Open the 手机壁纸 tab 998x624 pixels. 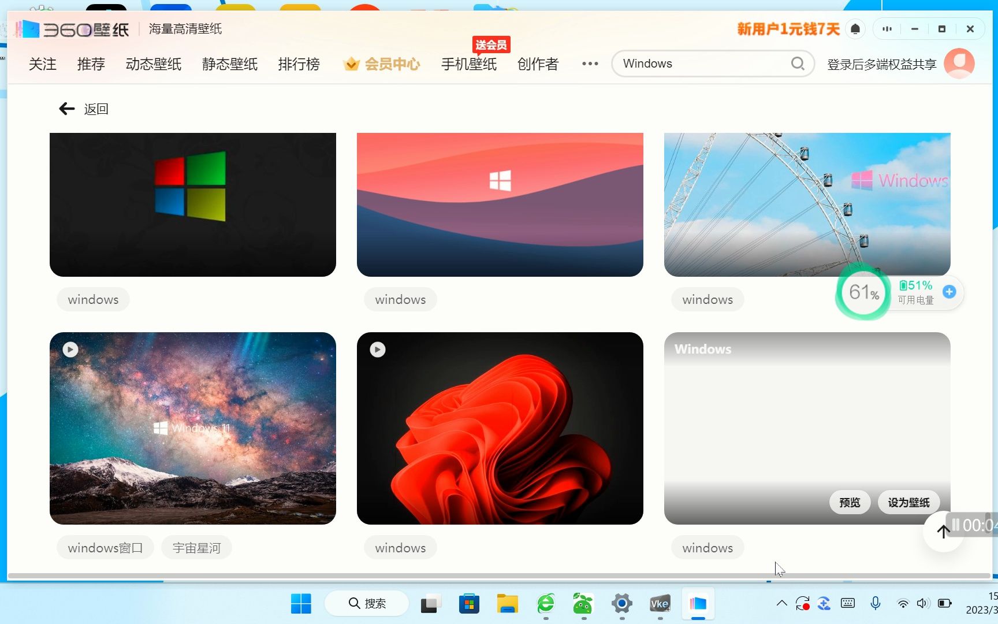pos(469,64)
